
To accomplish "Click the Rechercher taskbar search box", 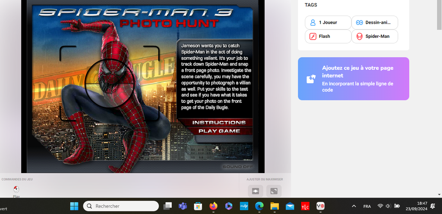I will tap(121, 206).
